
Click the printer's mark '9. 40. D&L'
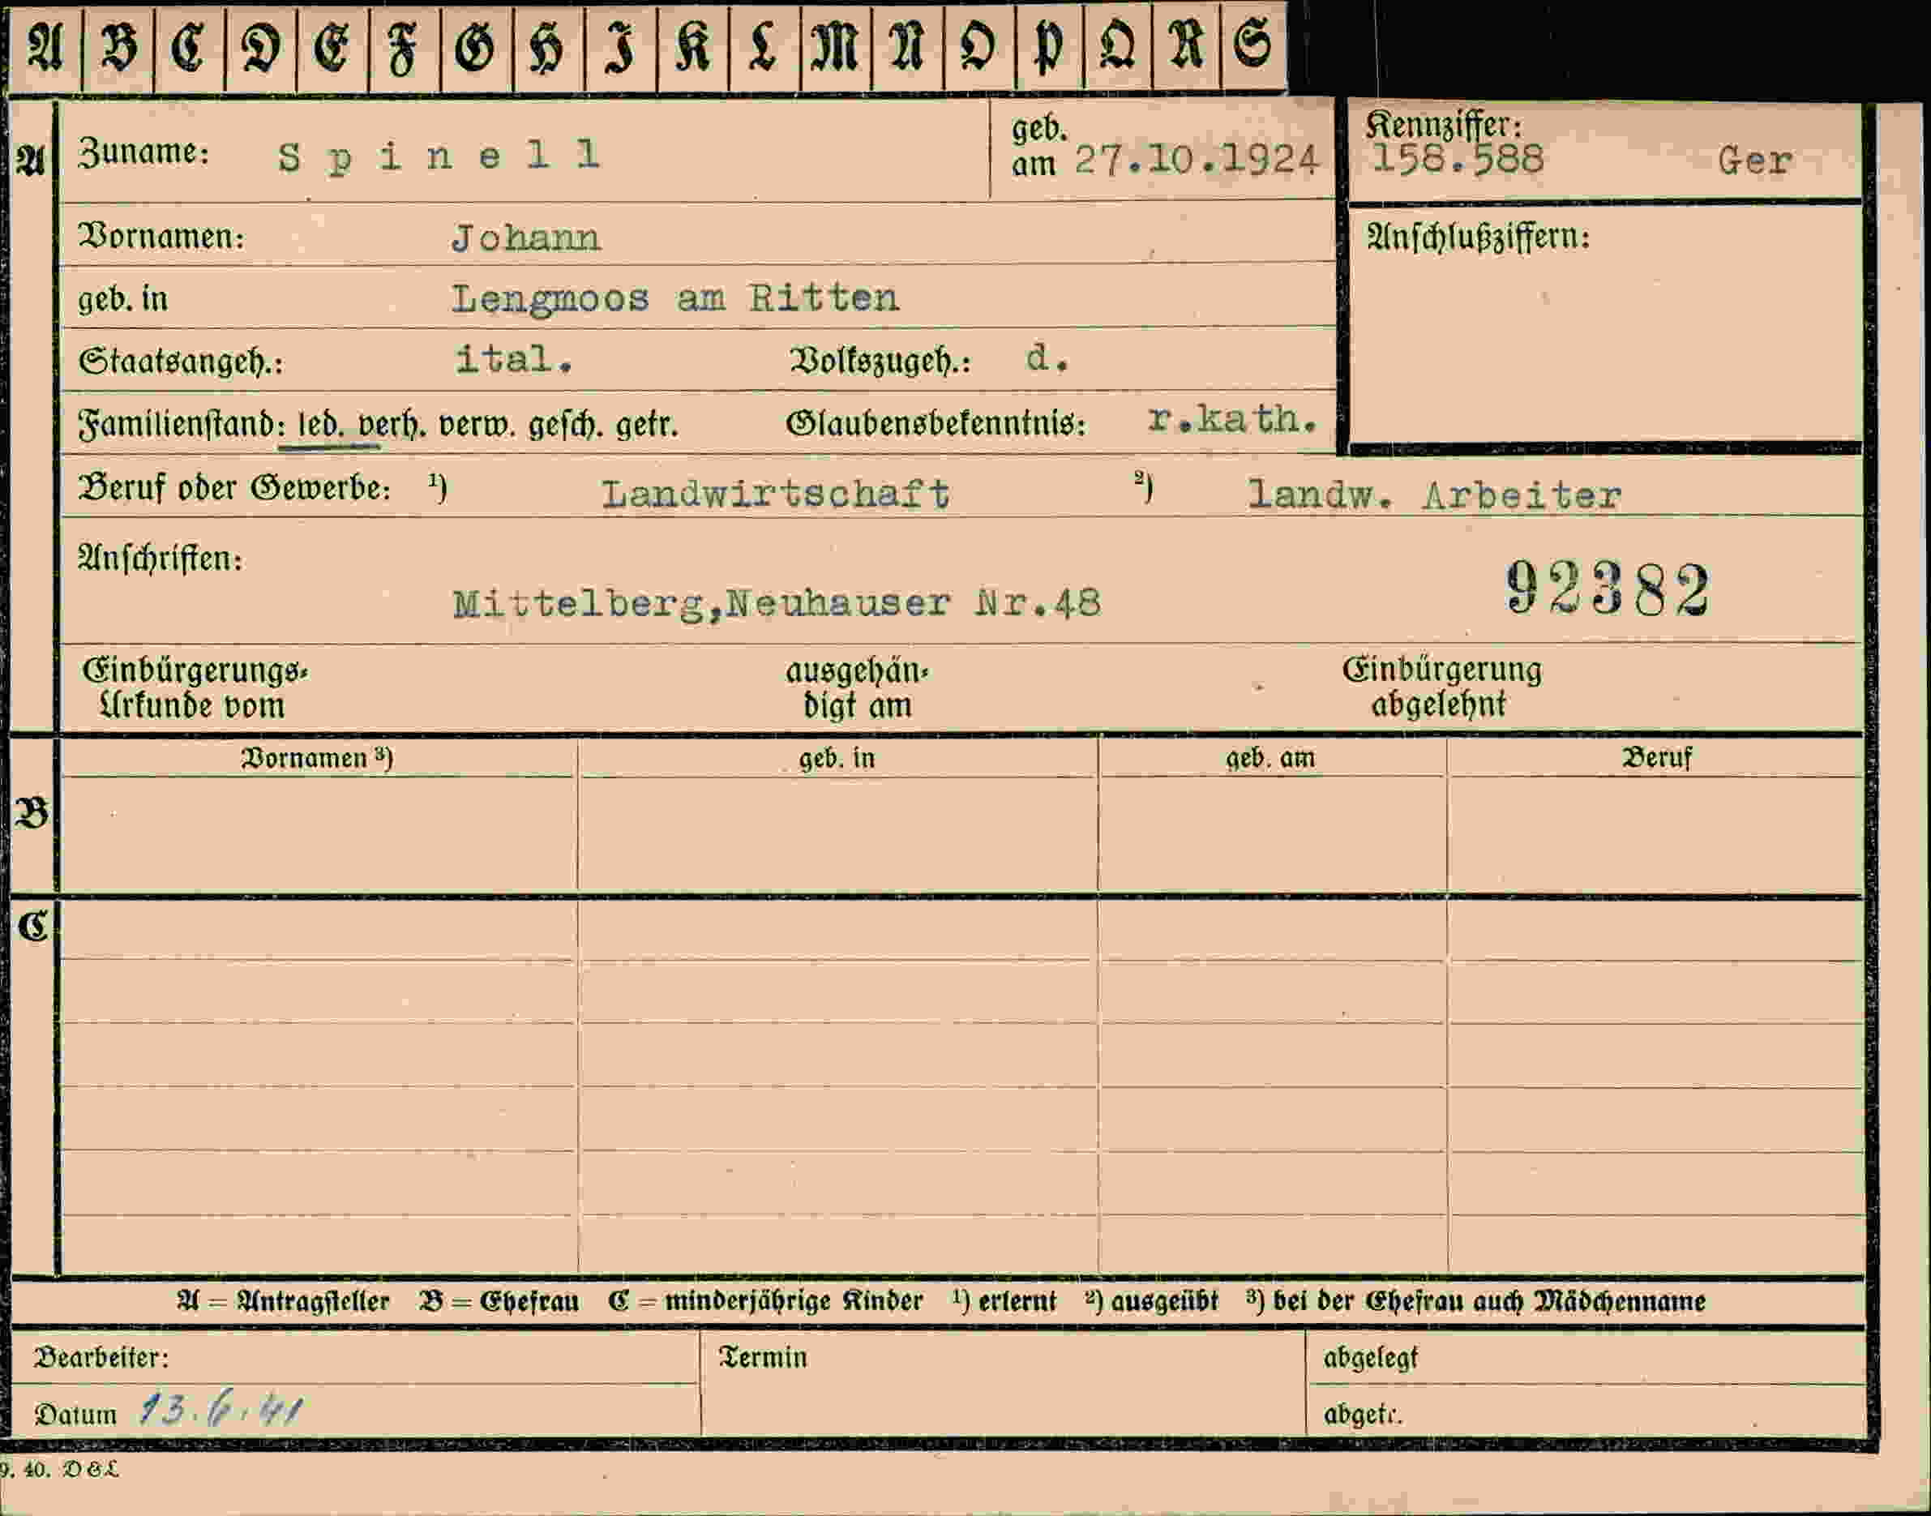pos(58,1470)
